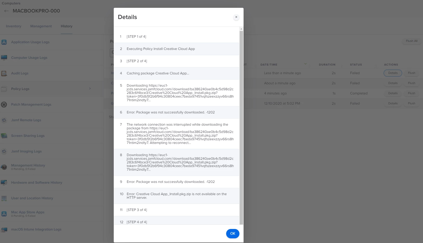Click the Management History icon
423x243 pixels.
click(4, 167)
